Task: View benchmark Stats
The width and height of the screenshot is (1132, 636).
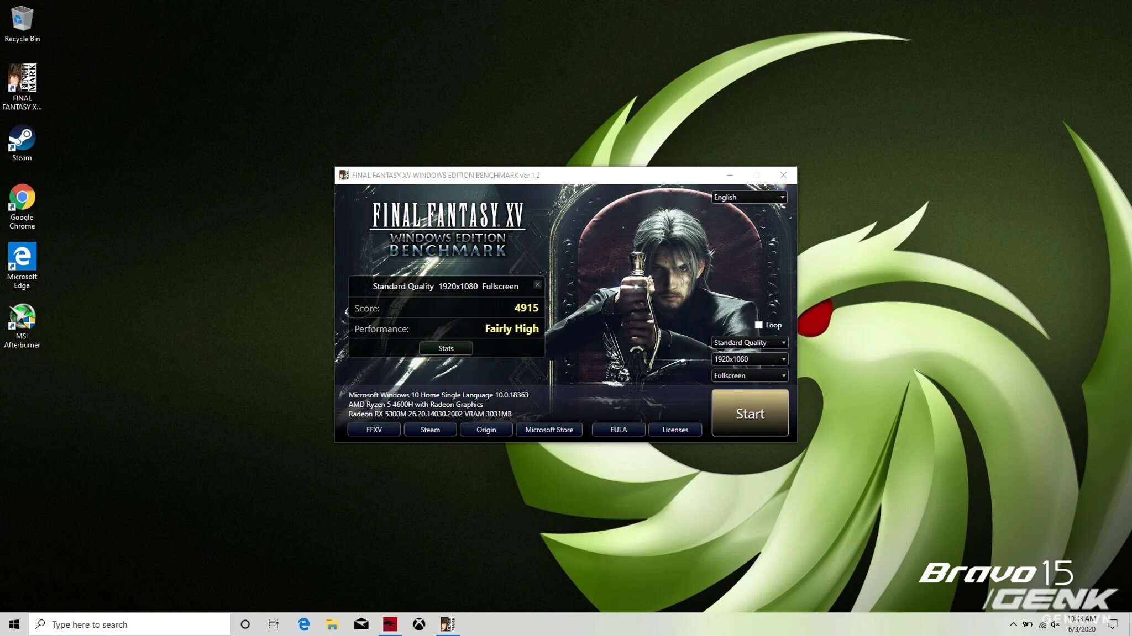Action: point(446,348)
